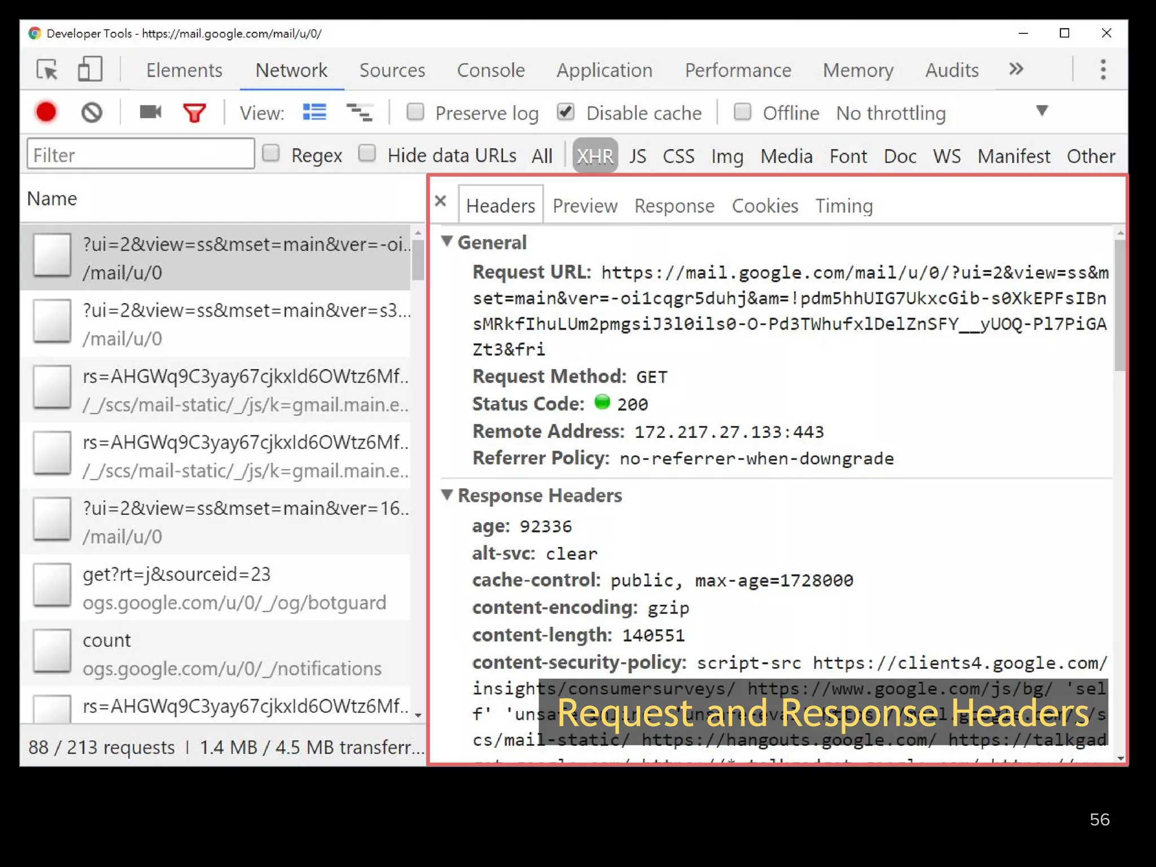Open the Performance panel tab
The image size is (1156, 867).
pos(738,70)
